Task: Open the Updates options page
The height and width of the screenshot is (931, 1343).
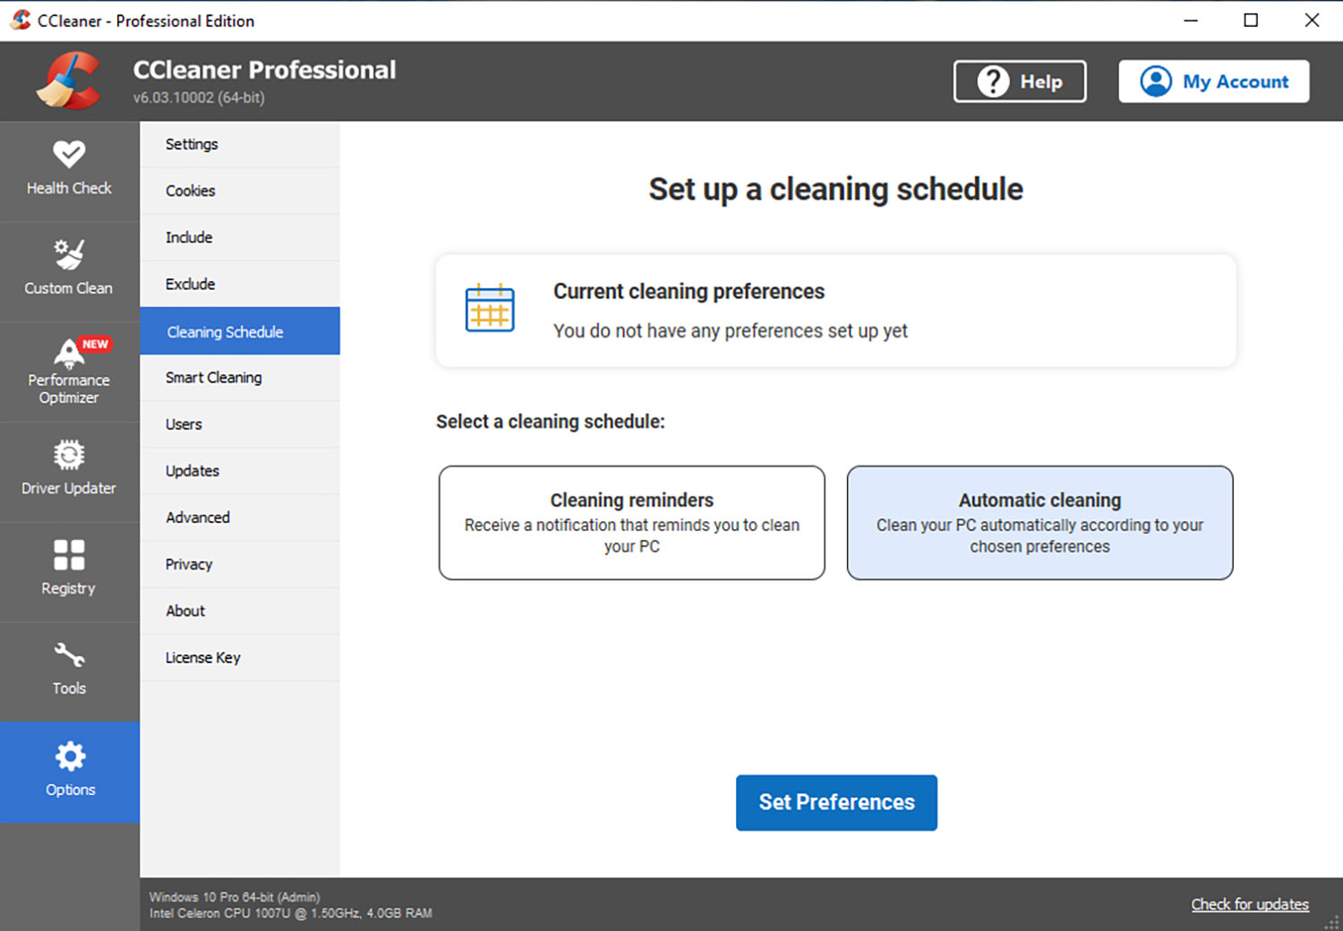Action: [240, 471]
